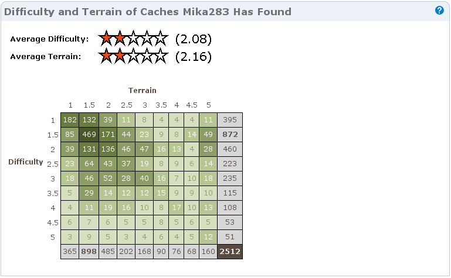Click the Terrain axis heading
Viewport: 451px width, 278px height.
(x=143, y=90)
